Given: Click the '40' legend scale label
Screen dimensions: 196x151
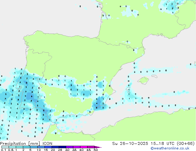Looking at the screenshot, I should coord(82,150).
